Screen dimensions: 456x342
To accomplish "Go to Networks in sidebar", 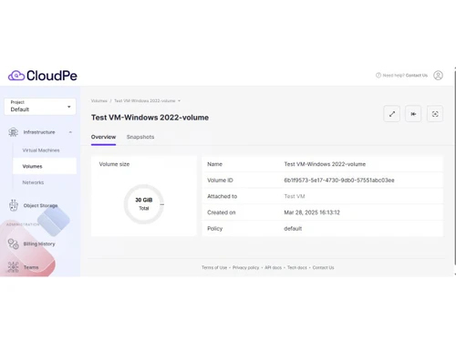I will pos(33,182).
